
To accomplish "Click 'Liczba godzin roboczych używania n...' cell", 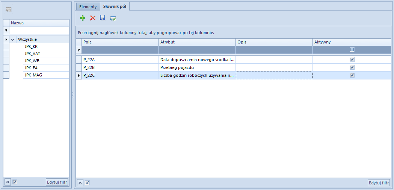I will [197, 75].
